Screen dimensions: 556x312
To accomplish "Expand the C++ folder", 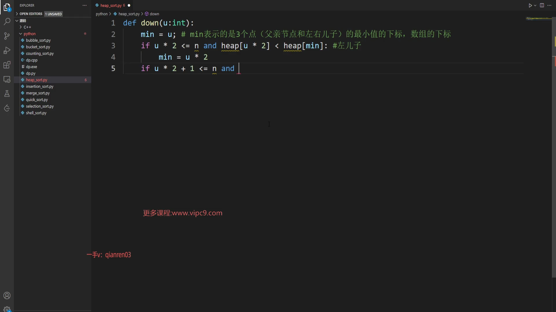I will pos(27,27).
